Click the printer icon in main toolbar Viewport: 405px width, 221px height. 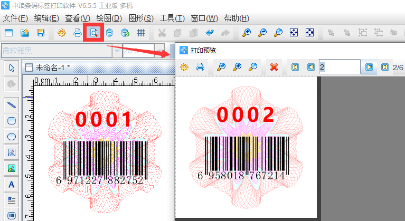point(78,33)
